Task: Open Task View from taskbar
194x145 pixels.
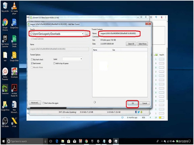Action: click(x=51, y=141)
